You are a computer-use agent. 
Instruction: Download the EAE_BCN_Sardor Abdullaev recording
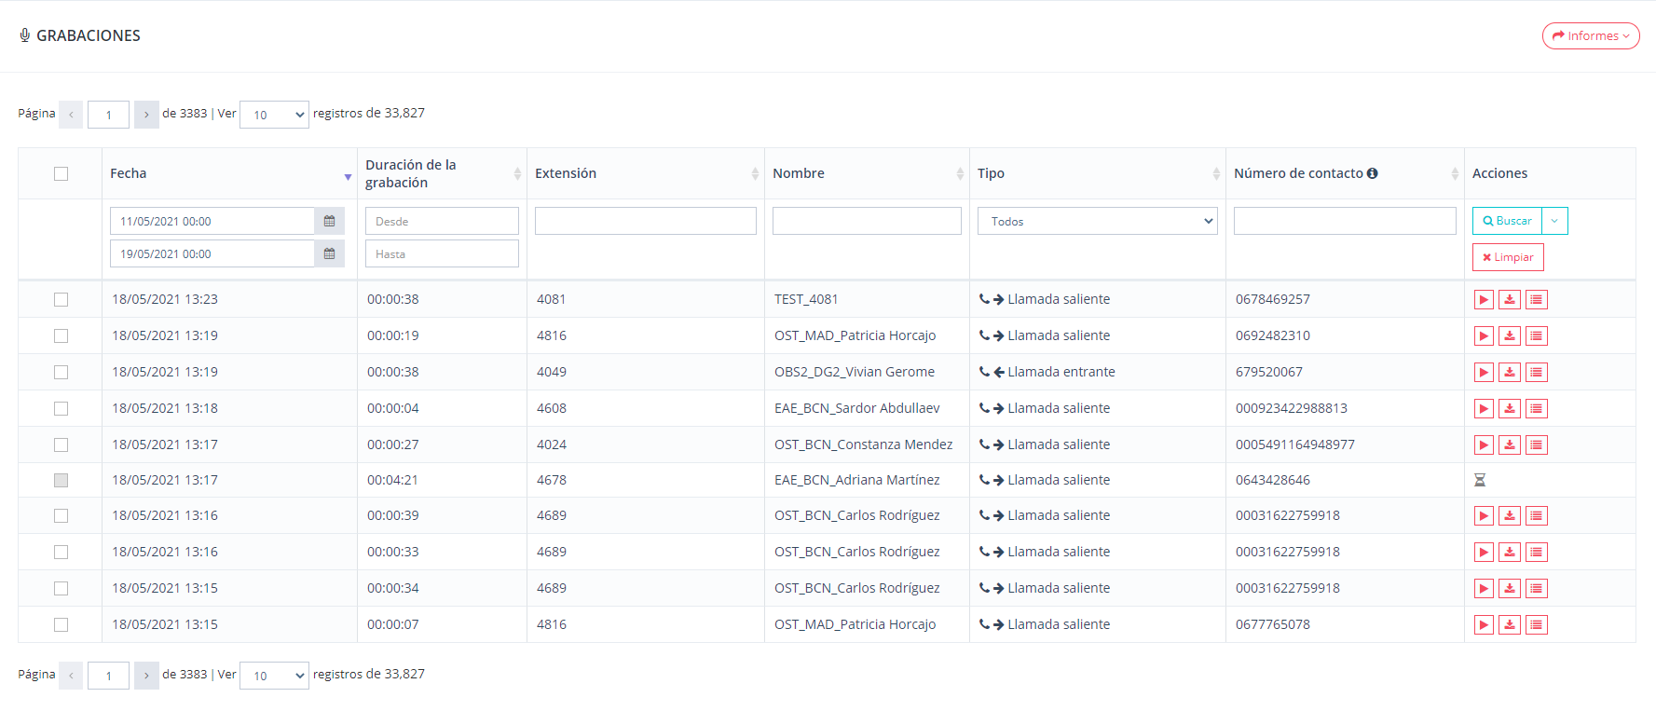1510,408
